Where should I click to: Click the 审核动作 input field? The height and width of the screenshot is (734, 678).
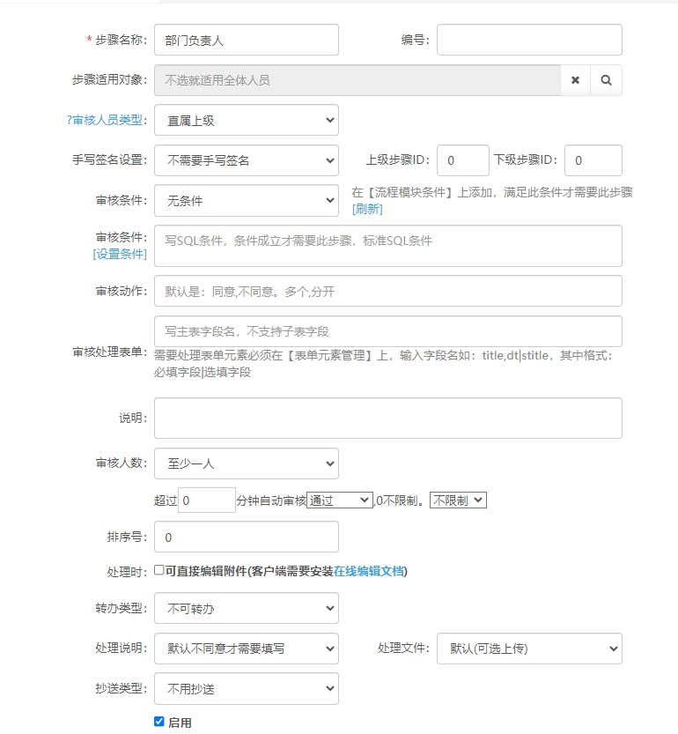click(x=388, y=291)
